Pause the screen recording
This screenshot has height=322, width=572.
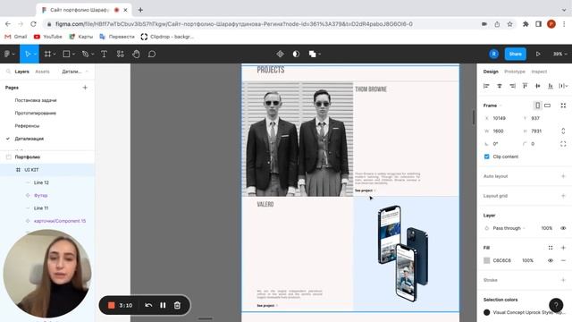pyautogui.click(x=163, y=305)
